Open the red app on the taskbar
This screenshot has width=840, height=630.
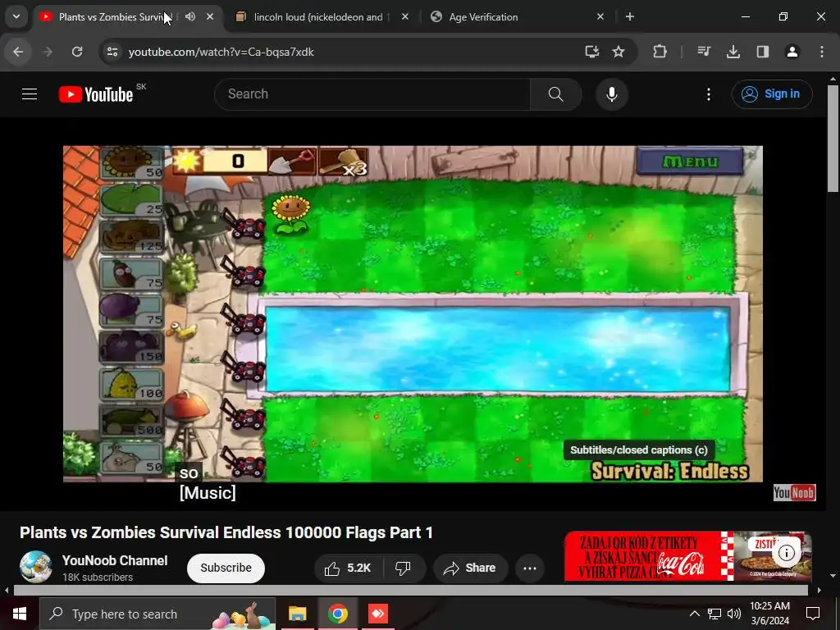[378, 614]
